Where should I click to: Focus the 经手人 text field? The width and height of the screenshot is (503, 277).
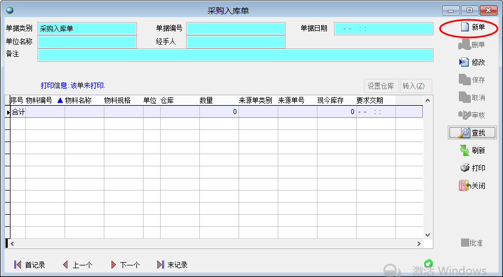(236, 42)
